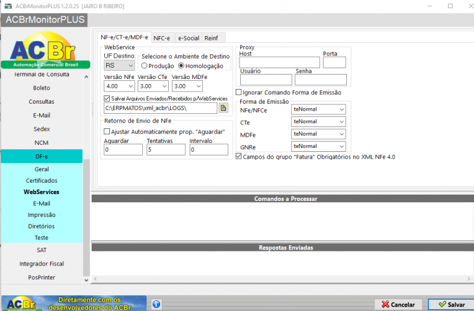Enable Ajustar Automaticamente prop. Aguardar
The image size is (474, 311).
(107, 131)
